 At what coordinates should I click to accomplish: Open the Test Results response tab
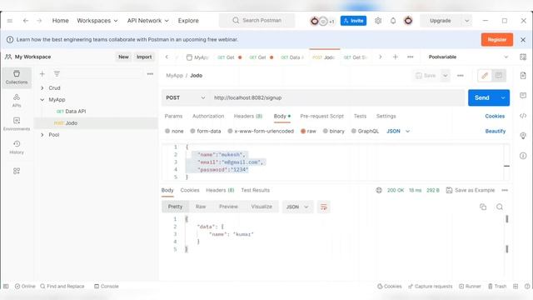point(256,190)
